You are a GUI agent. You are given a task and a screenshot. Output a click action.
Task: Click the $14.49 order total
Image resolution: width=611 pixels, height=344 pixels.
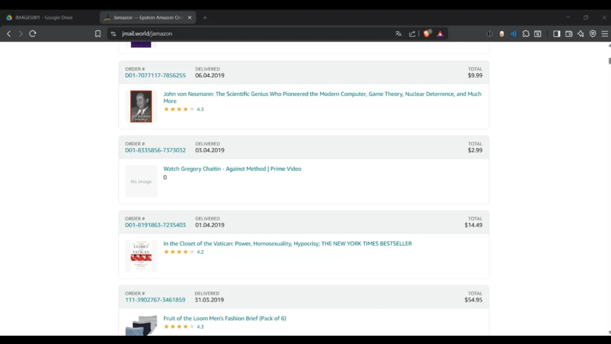click(x=474, y=225)
